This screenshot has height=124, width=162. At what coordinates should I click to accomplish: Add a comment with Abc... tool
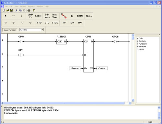89,16
